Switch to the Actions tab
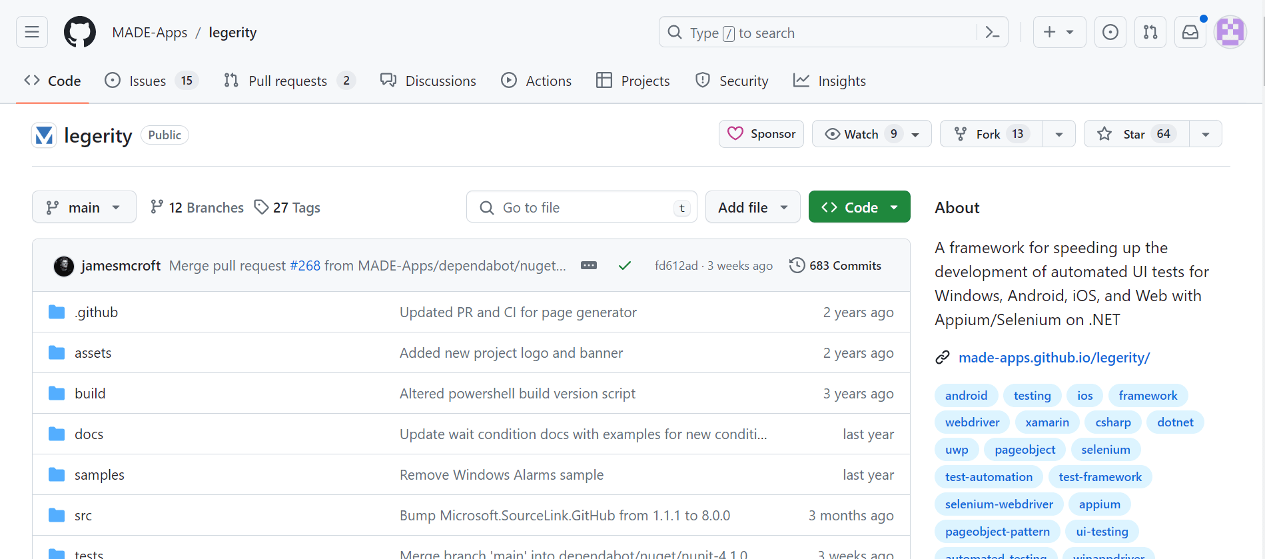The height and width of the screenshot is (559, 1265). click(x=536, y=81)
